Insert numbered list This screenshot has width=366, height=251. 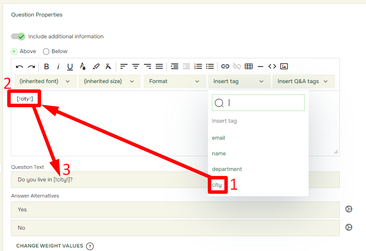[x=198, y=67]
